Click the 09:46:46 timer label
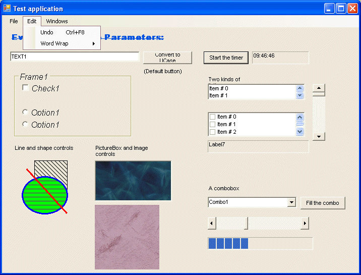Image resolution: width=361 pixels, height=275 pixels. (x=280, y=58)
